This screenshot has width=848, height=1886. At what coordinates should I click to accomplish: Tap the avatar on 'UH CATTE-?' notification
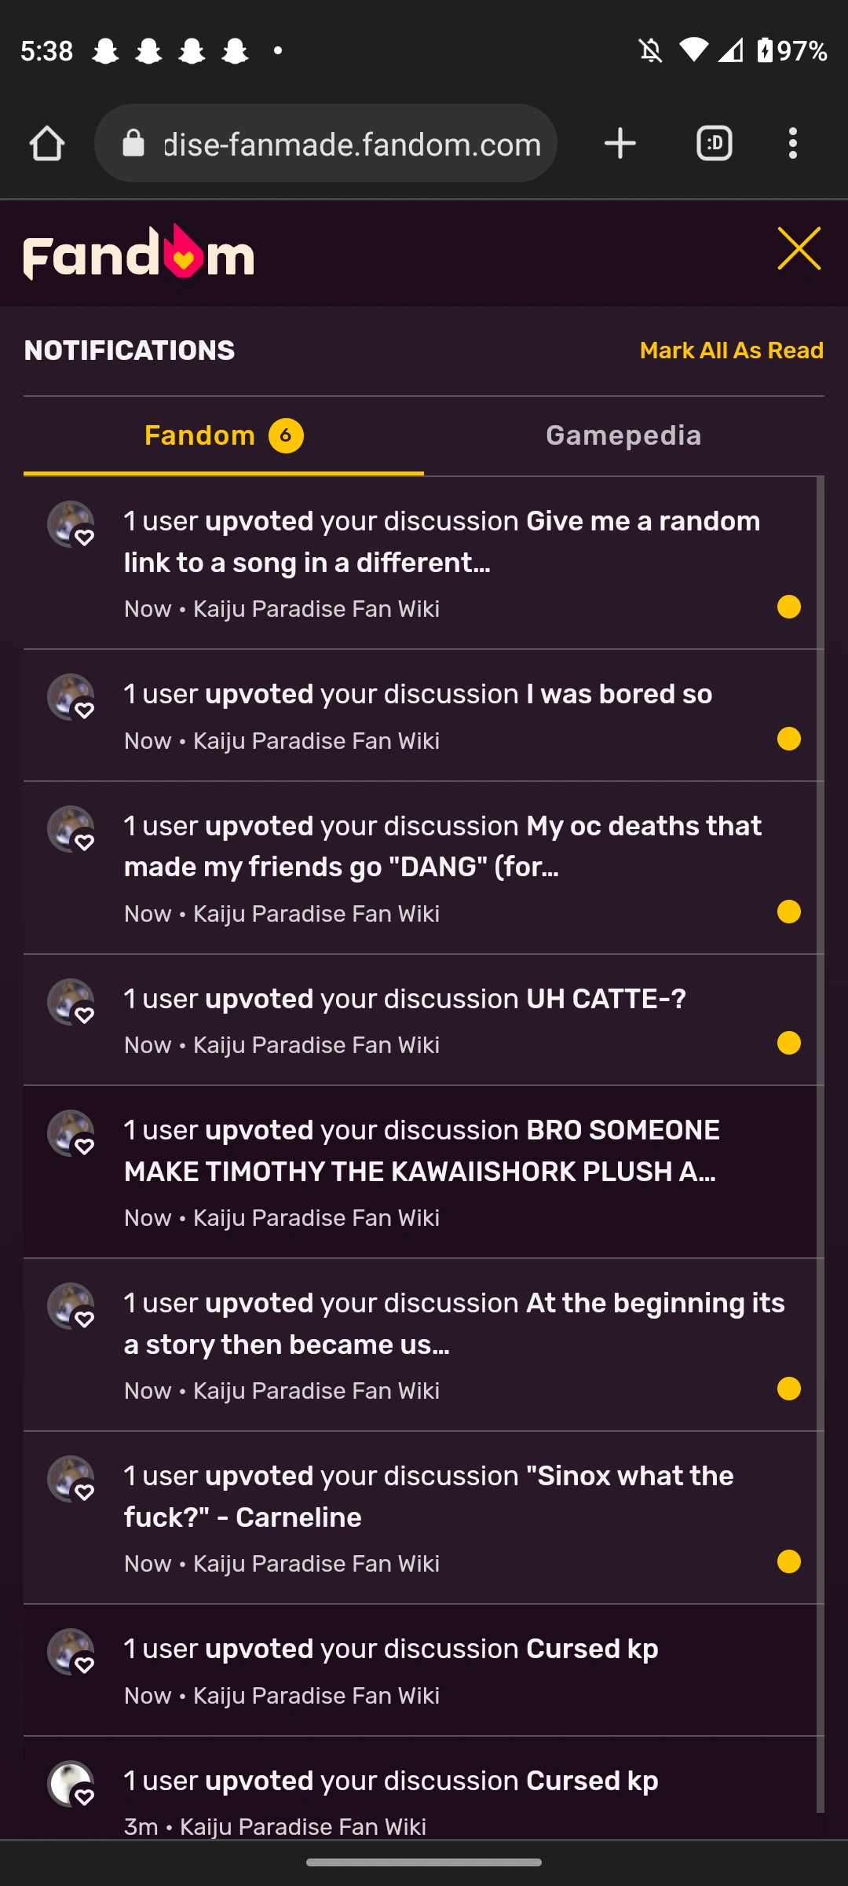click(x=71, y=1002)
